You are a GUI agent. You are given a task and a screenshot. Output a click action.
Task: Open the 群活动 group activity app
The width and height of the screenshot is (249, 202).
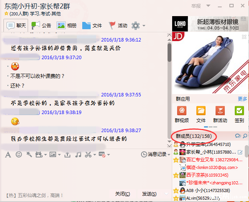pos(220,114)
